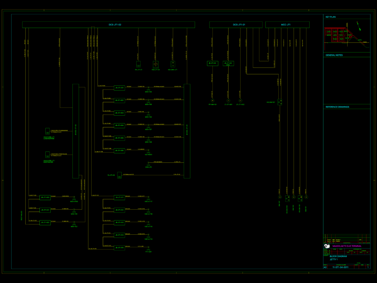
Task: Select junction box JB-JT1-013
Action: (119, 223)
